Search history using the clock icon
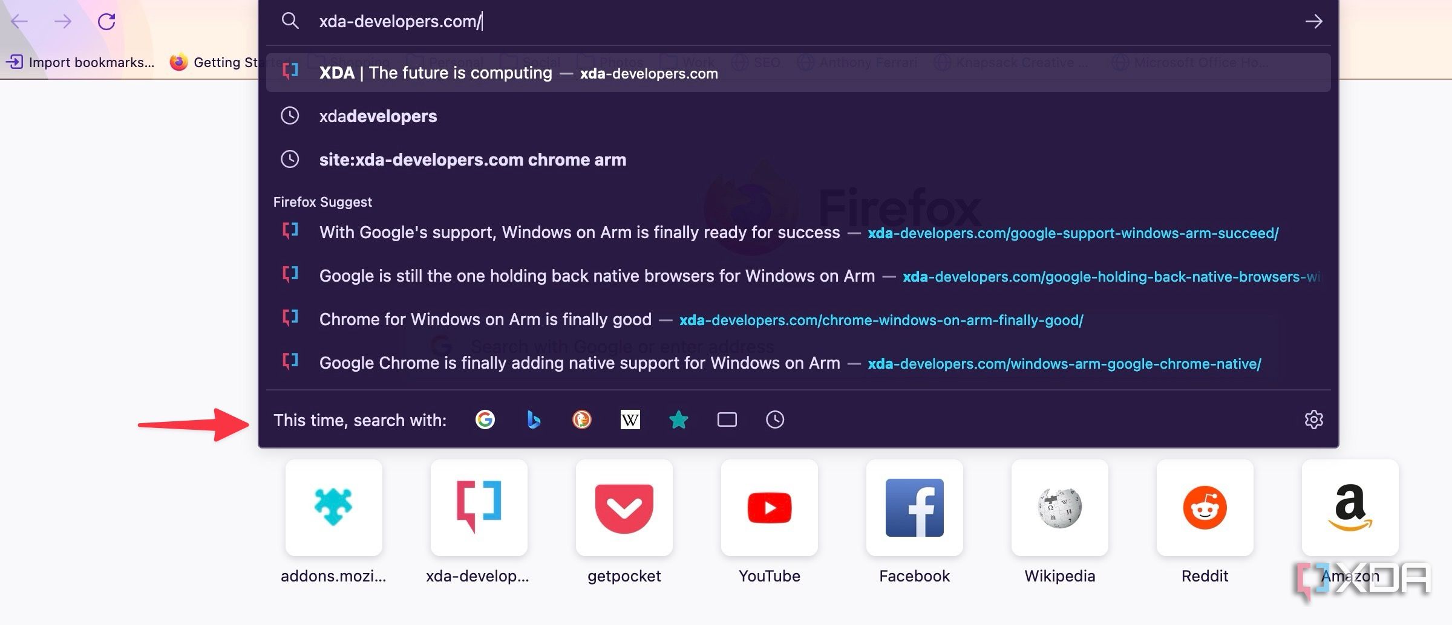The width and height of the screenshot is (1452, 625). coord(774,419)
